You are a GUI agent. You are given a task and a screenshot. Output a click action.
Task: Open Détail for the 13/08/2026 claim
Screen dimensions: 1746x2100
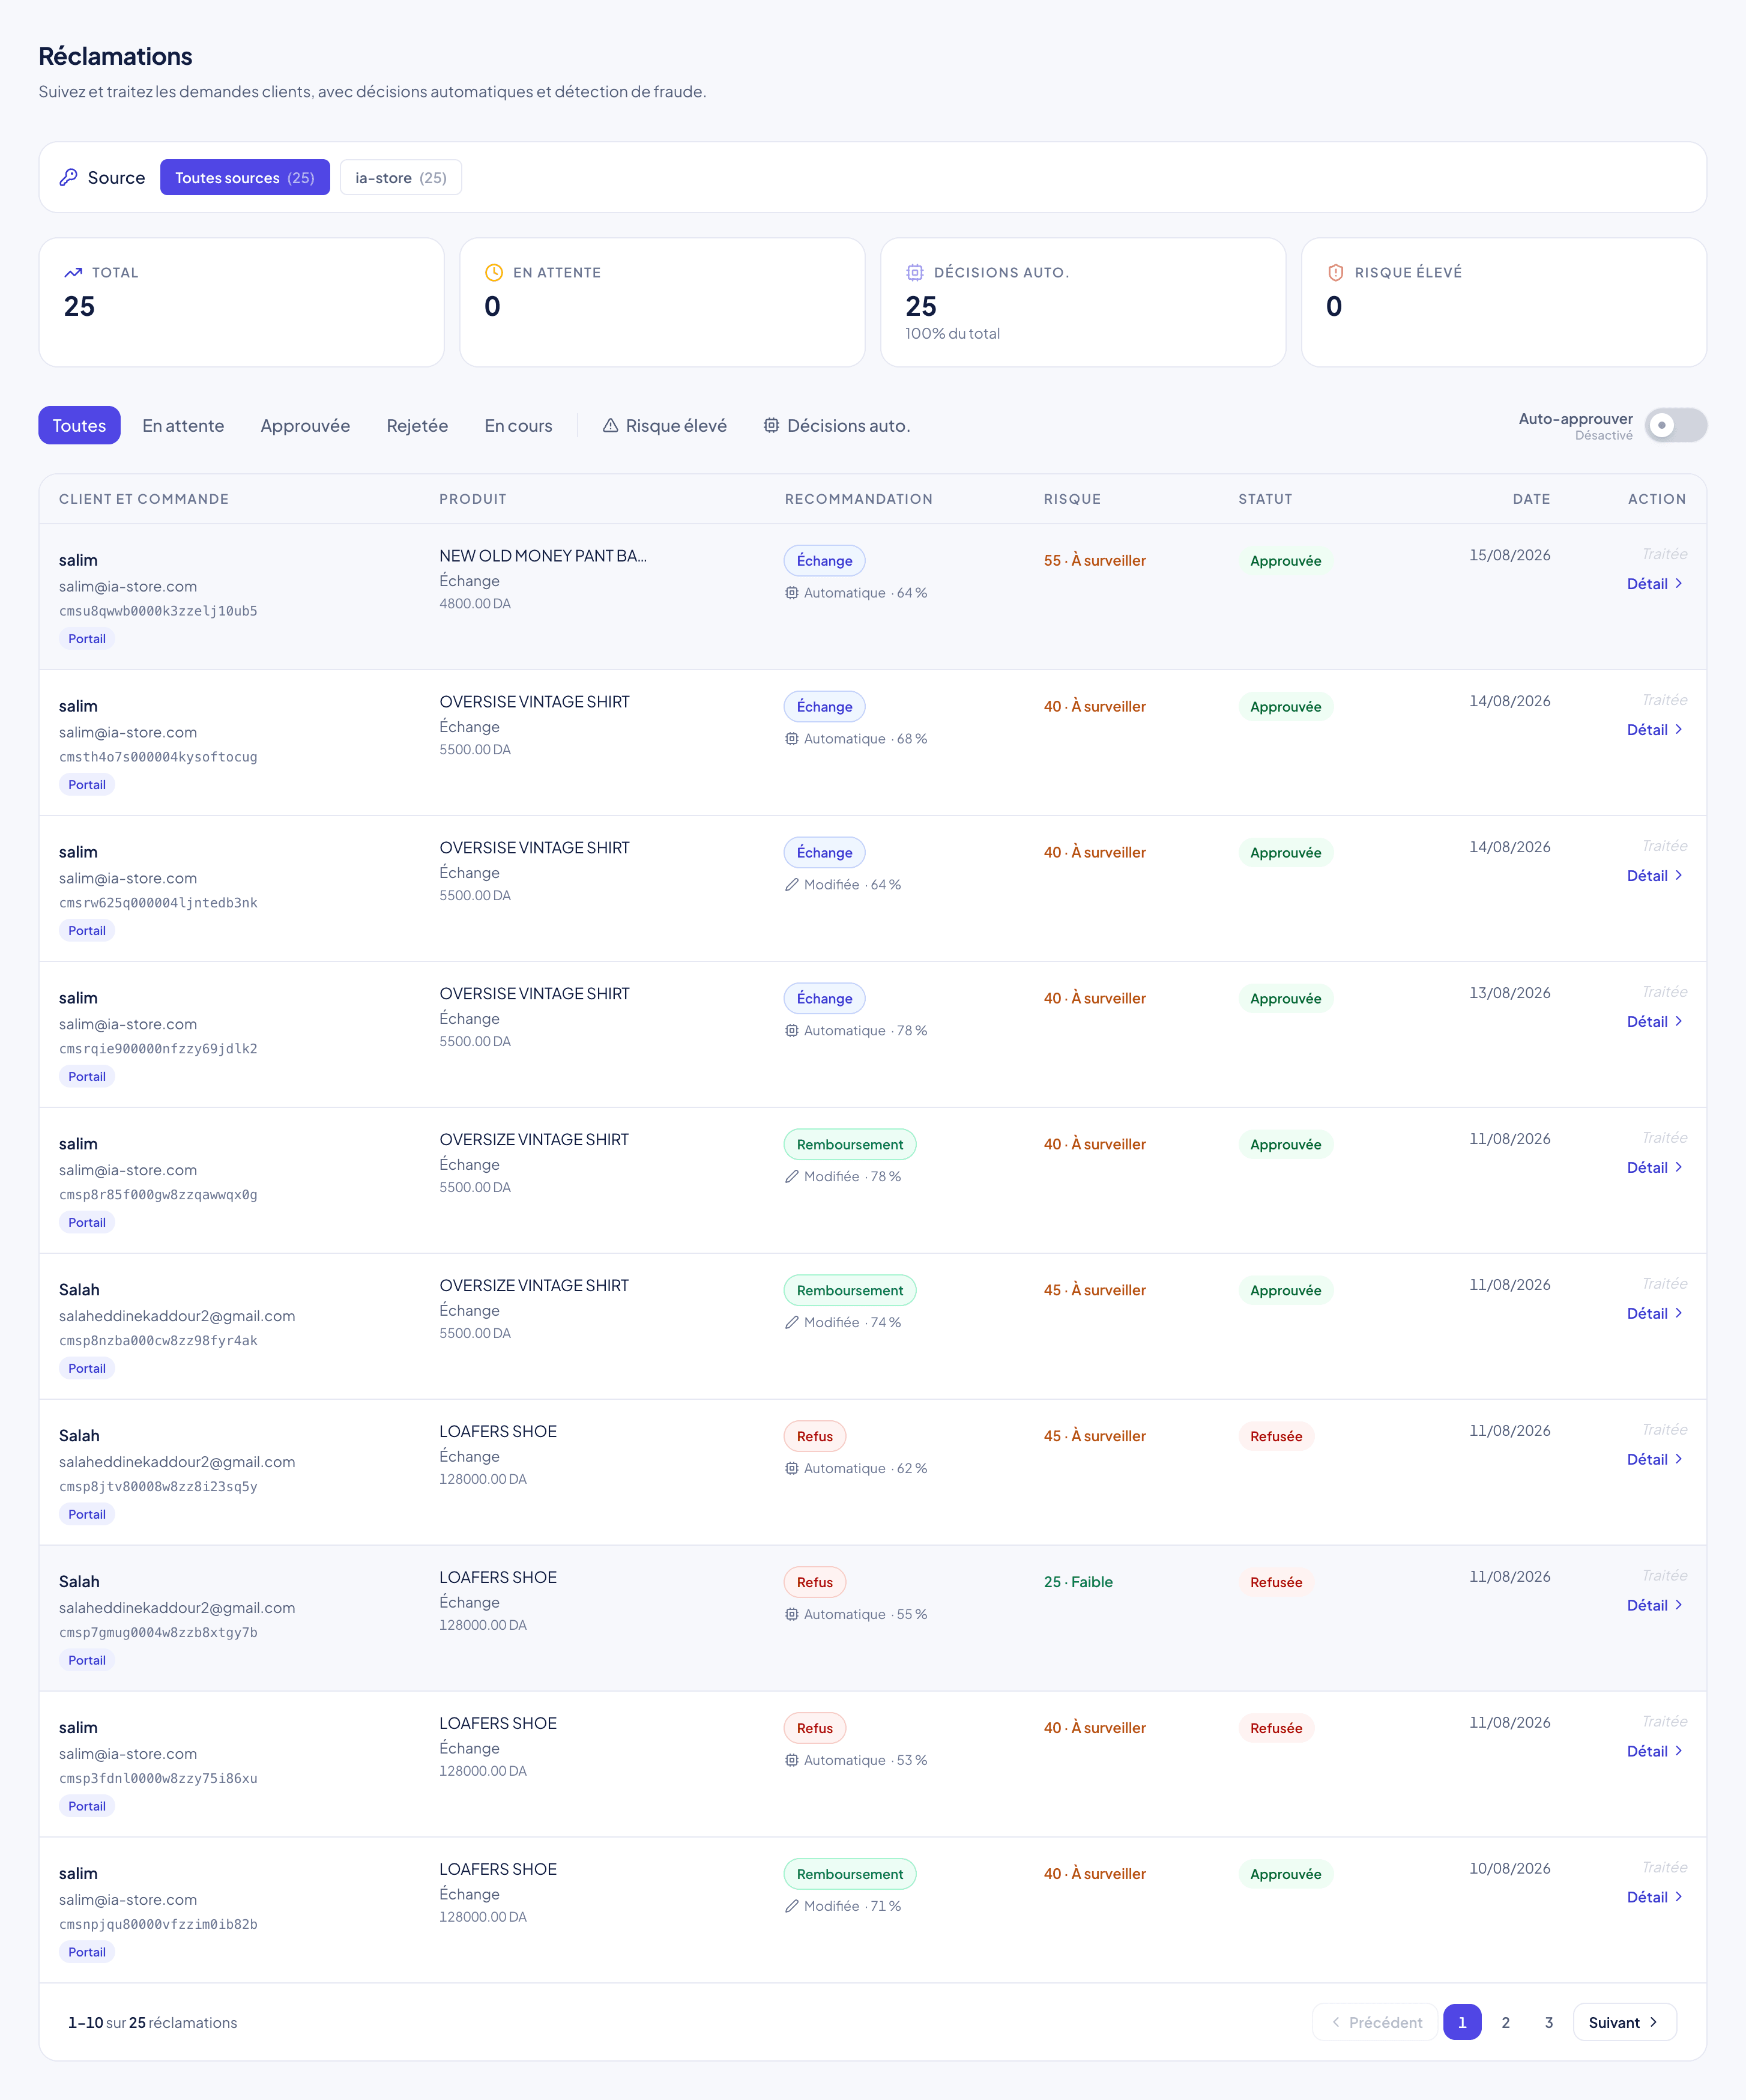(x=1655, y=1022)
